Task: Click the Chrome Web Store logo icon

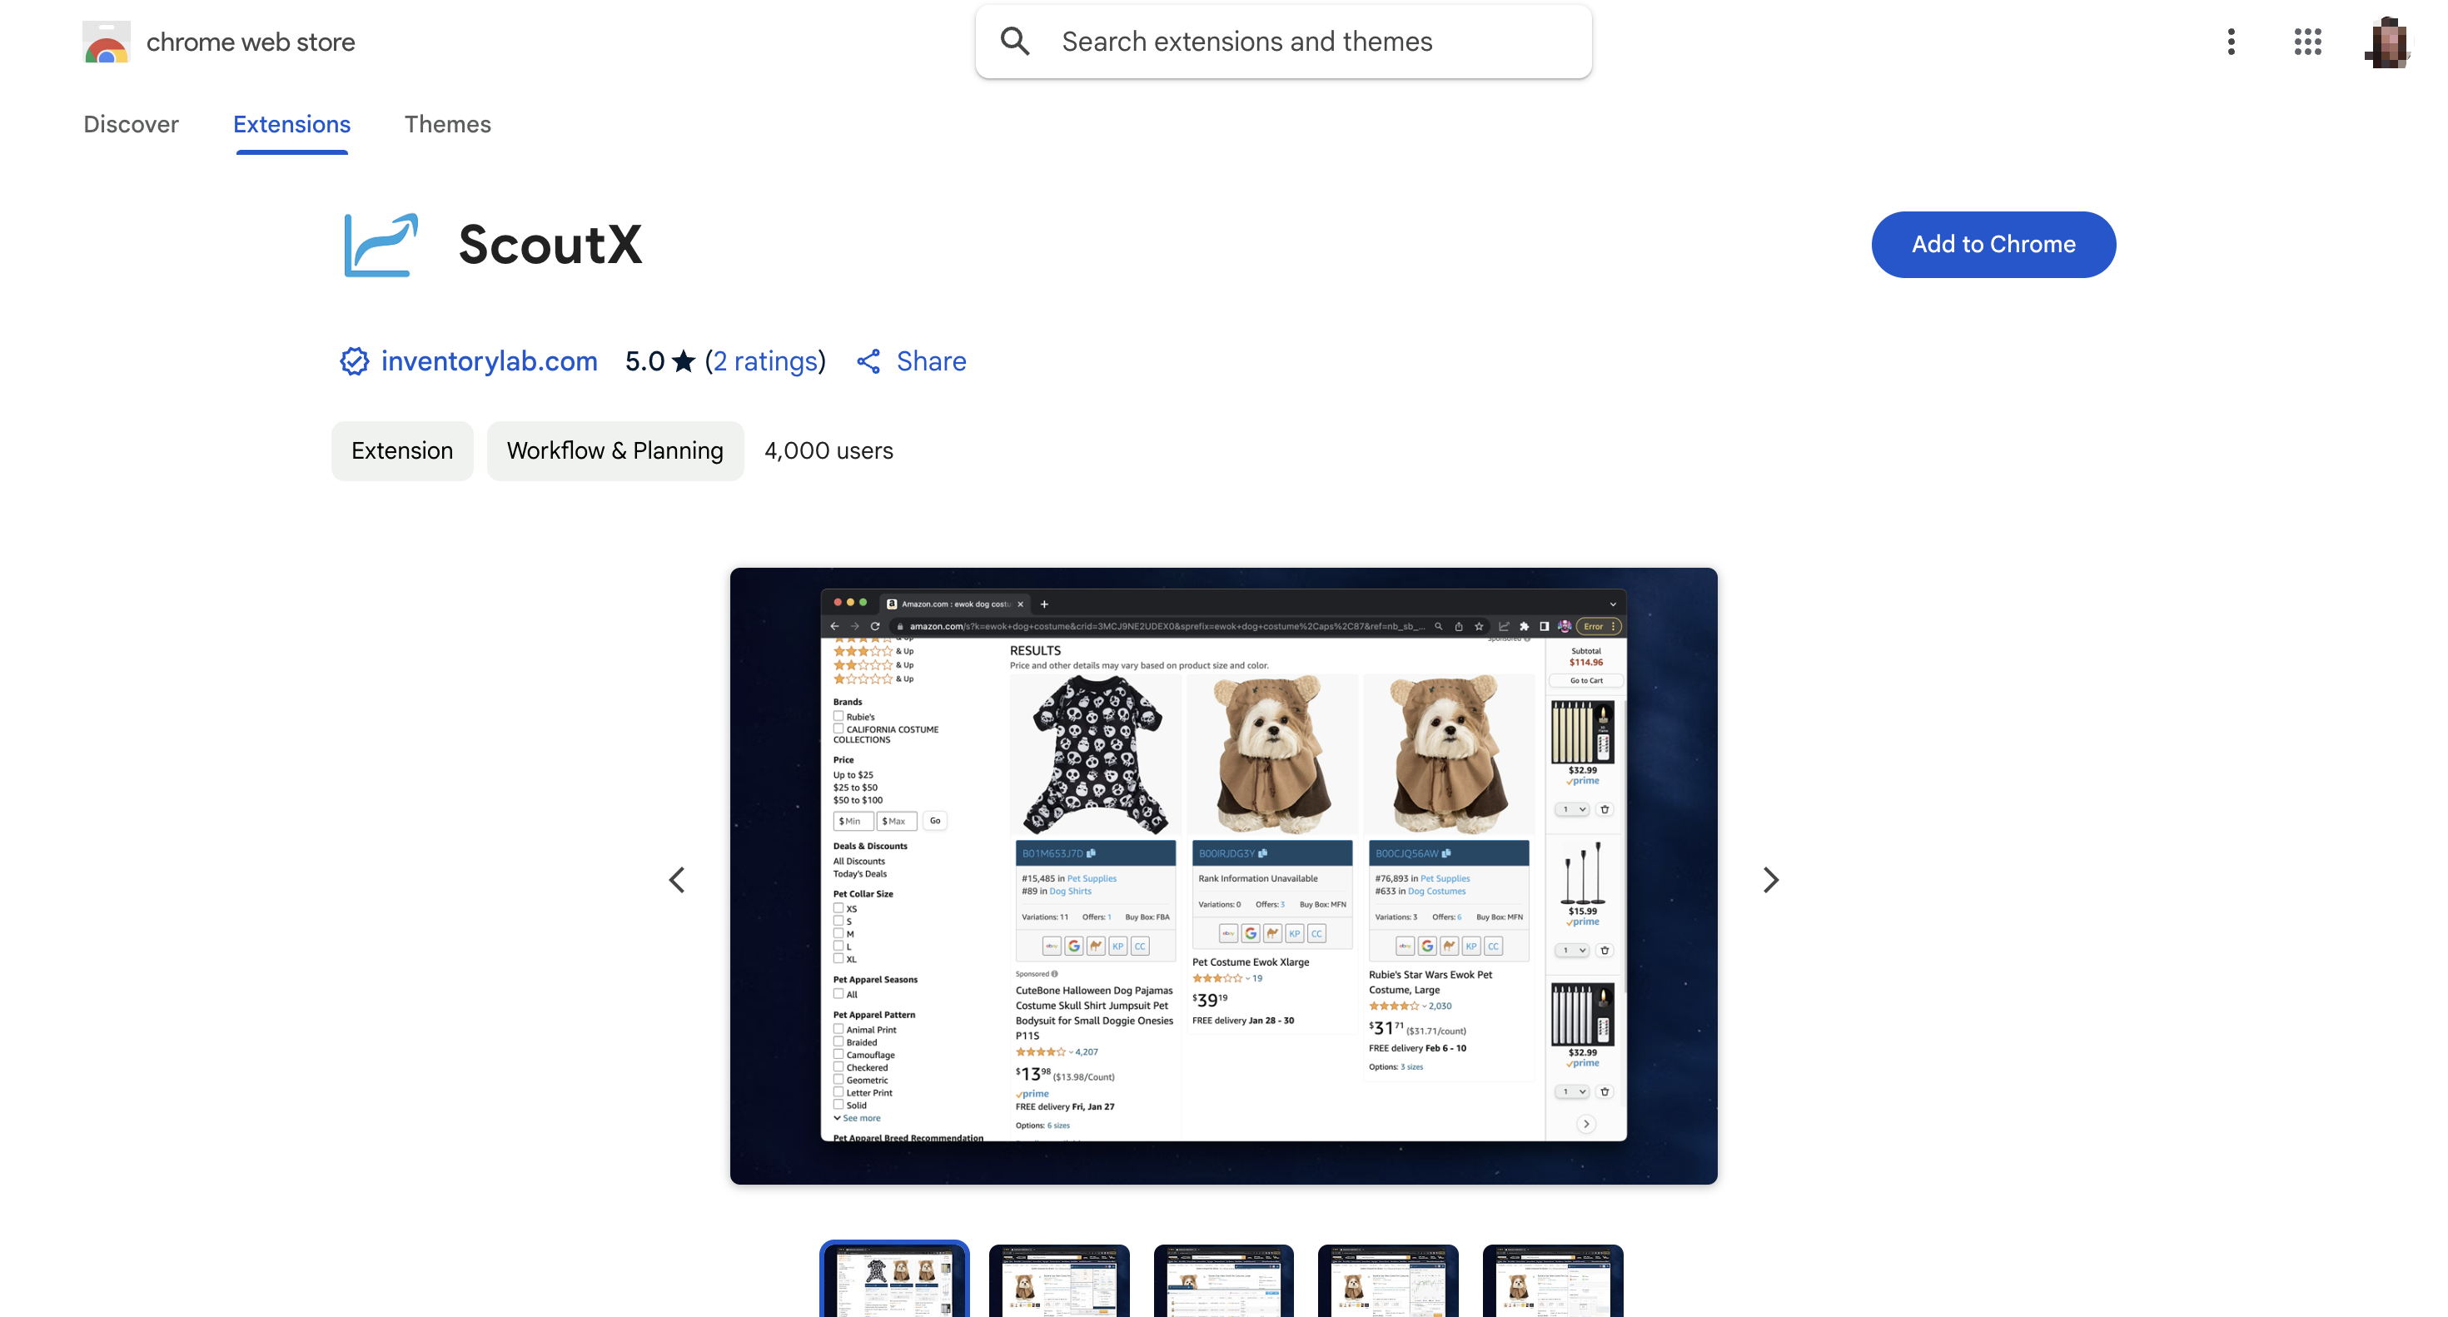Action: (x=106, y=42)
